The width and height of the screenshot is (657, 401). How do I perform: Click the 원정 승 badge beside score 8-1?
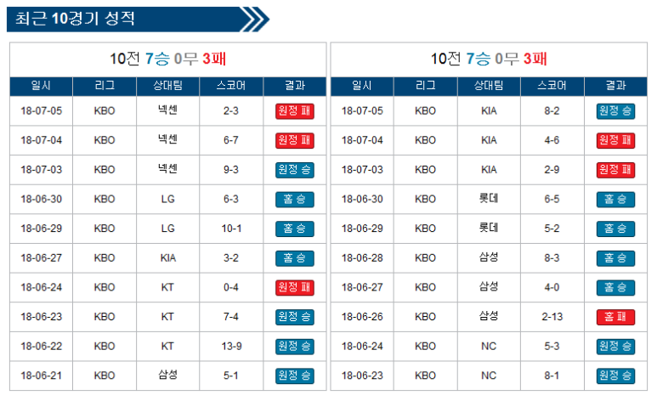[x=615, y=376]
